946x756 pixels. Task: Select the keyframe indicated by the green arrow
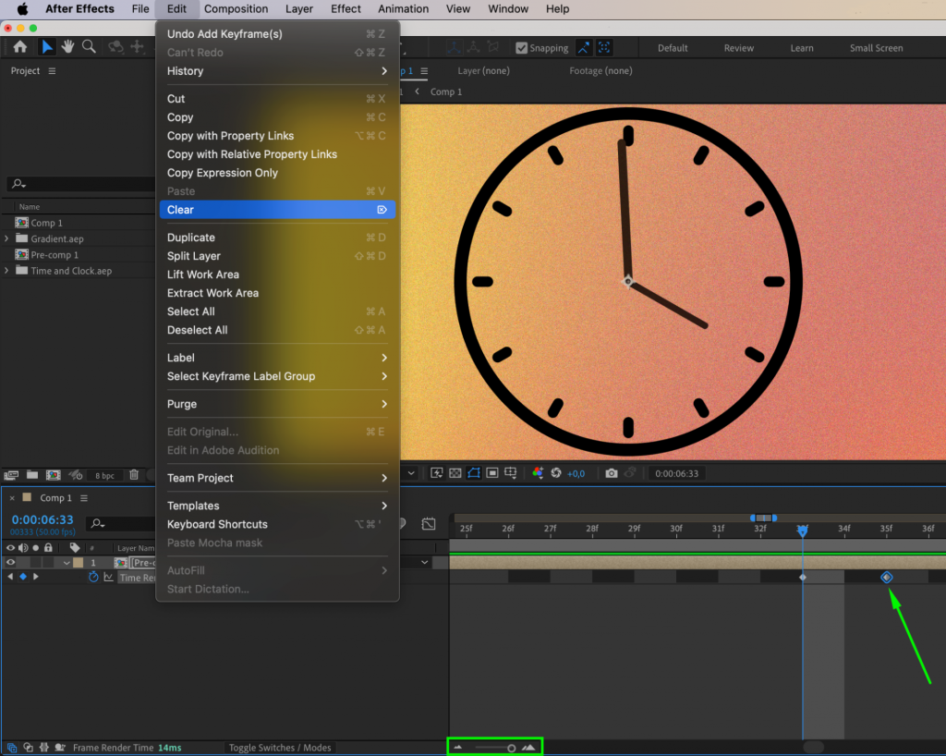coord(886,576)
